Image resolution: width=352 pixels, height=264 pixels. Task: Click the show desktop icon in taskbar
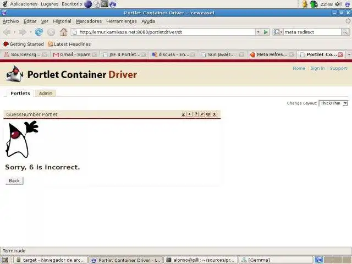pos(5,260)
